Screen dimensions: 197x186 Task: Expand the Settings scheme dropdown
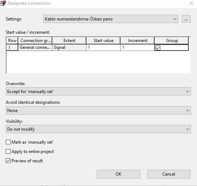(111, 19)
